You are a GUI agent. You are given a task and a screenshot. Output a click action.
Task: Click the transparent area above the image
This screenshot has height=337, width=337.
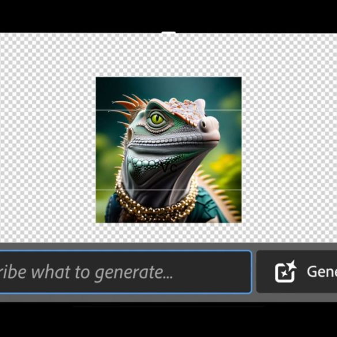[168, 55]
